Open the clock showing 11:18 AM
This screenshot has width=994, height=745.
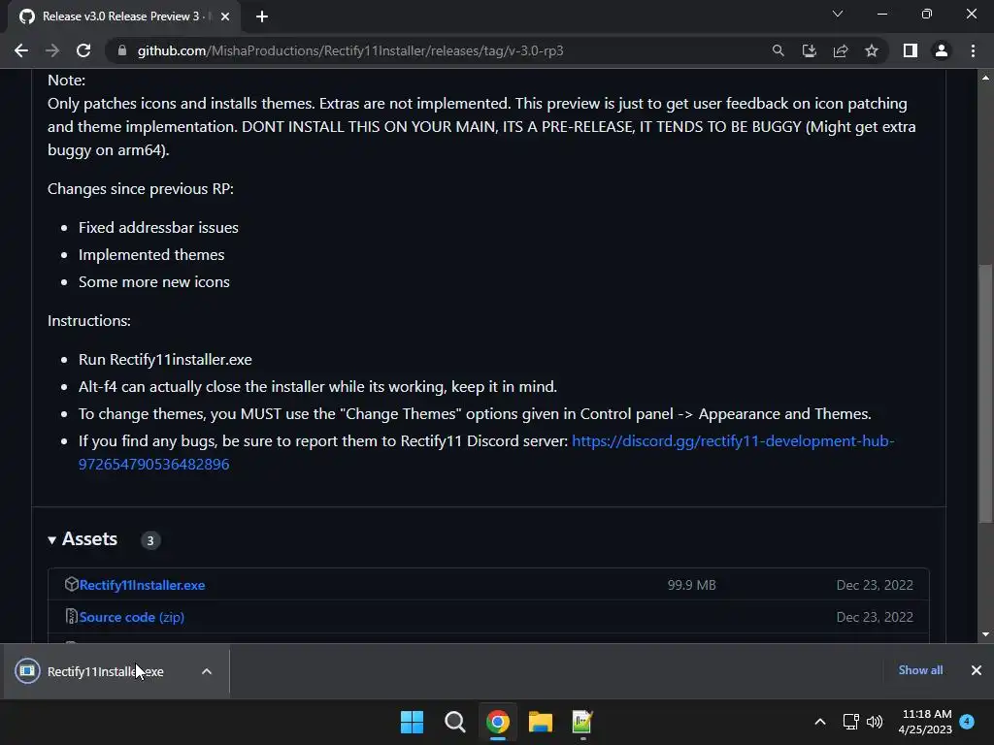click(x=925, y=722)
